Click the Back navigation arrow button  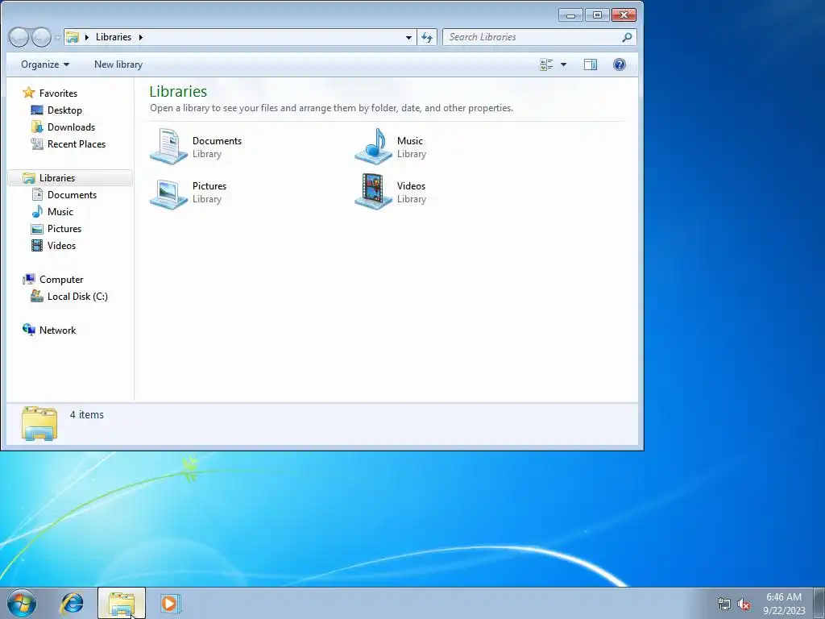[x=19, y=37]
